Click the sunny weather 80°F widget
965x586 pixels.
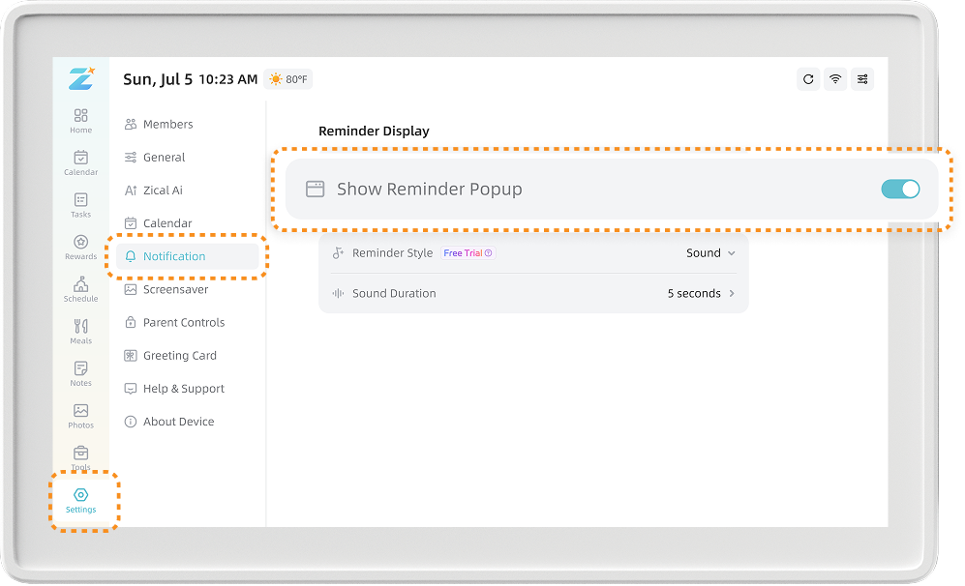(x=288, y=79)
